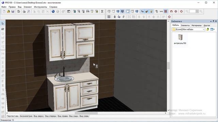Open the Элемент menu
The height and width of the screenshot is (122, 218).
(x=28, y=7)
